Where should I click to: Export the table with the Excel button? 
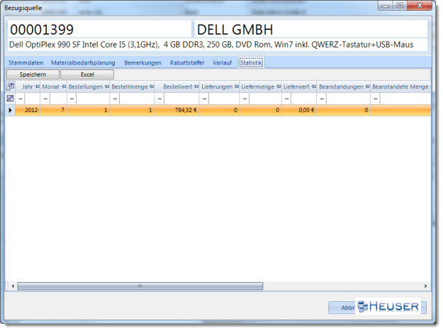pyautogui.click(x=87, y=74)
